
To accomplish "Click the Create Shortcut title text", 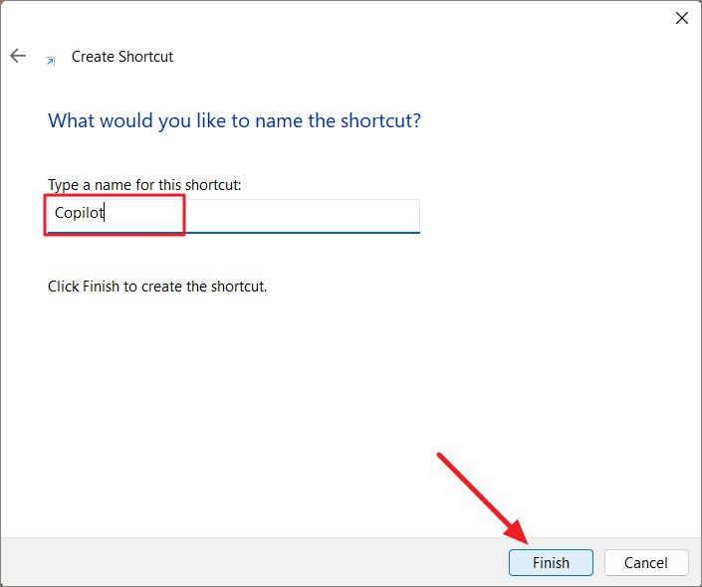I will coord(122,57).
